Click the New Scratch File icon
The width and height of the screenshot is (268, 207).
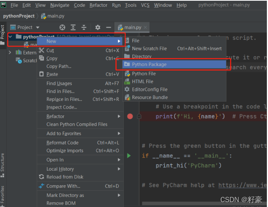(127, 48)
